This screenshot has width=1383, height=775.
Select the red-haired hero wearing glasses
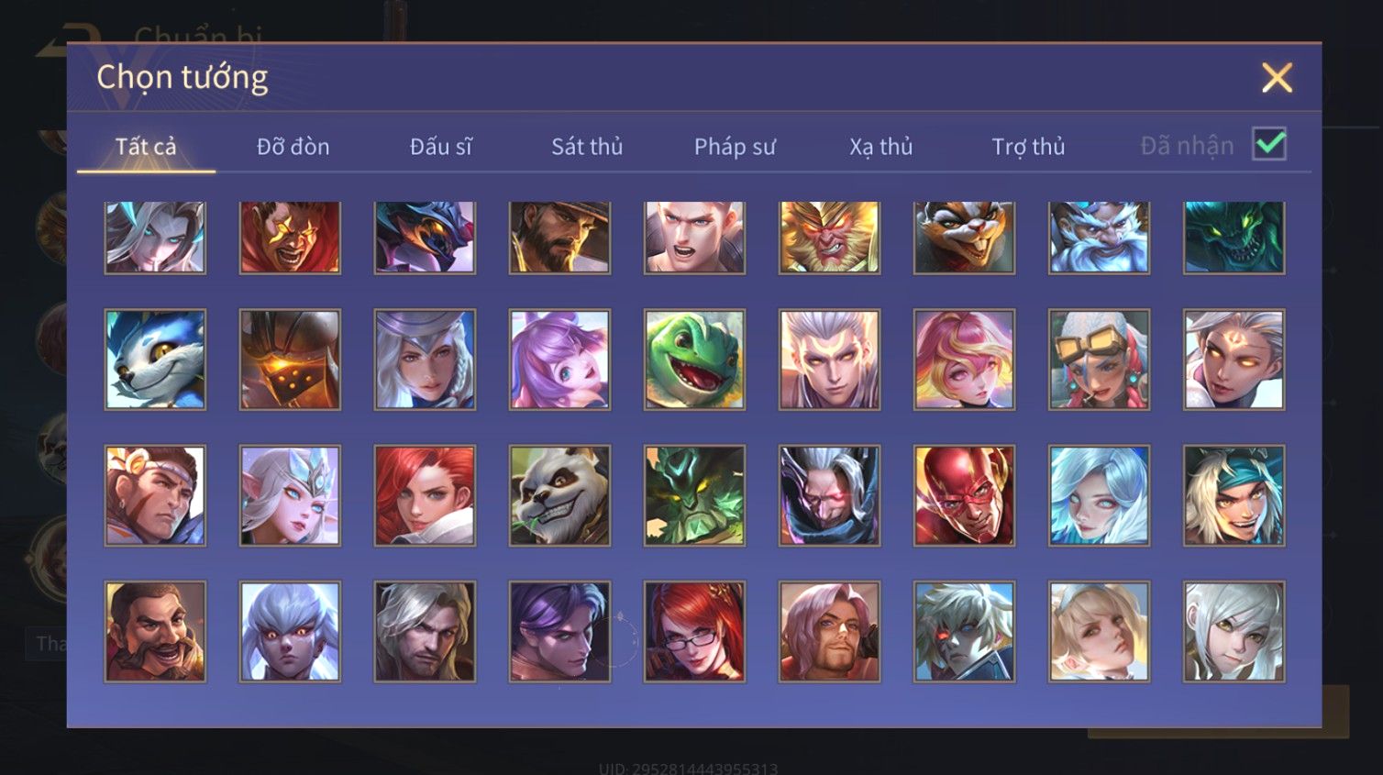coord(694,631)
